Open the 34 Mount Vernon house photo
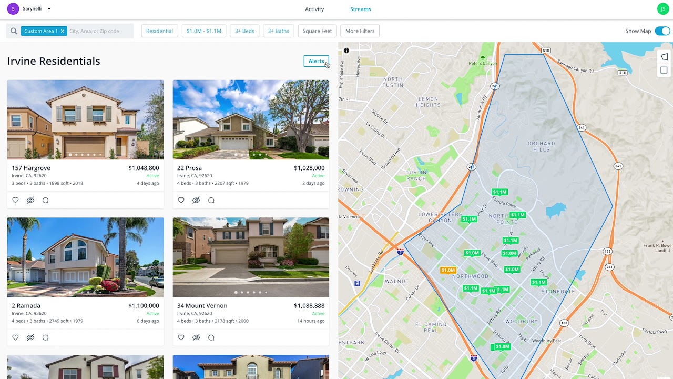This screenshot has width=673, height=379. tap(251, 257)
